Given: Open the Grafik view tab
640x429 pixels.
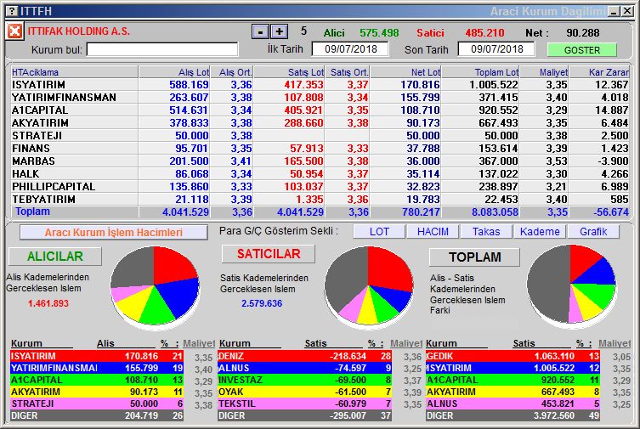Looking at the screenshot, I should (593, 232).
